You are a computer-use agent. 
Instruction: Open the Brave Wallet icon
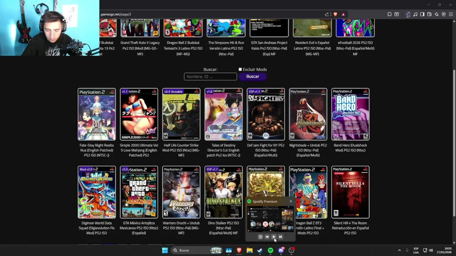(x=429, y=14)
